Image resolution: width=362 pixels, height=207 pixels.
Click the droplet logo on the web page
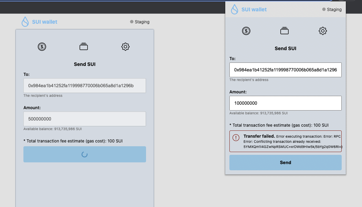point(24,21)
